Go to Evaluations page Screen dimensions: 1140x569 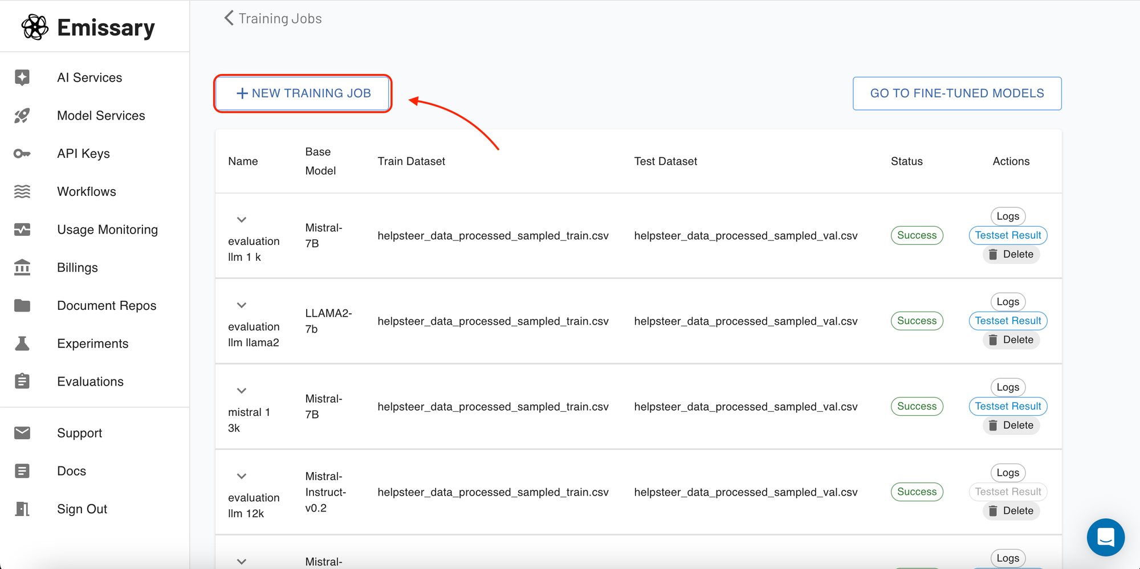[90, 382]
